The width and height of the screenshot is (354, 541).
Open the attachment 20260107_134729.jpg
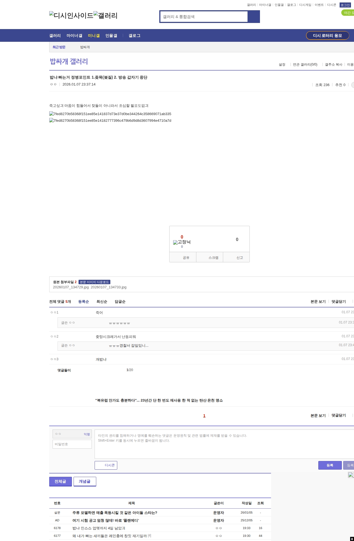(71, 287)
